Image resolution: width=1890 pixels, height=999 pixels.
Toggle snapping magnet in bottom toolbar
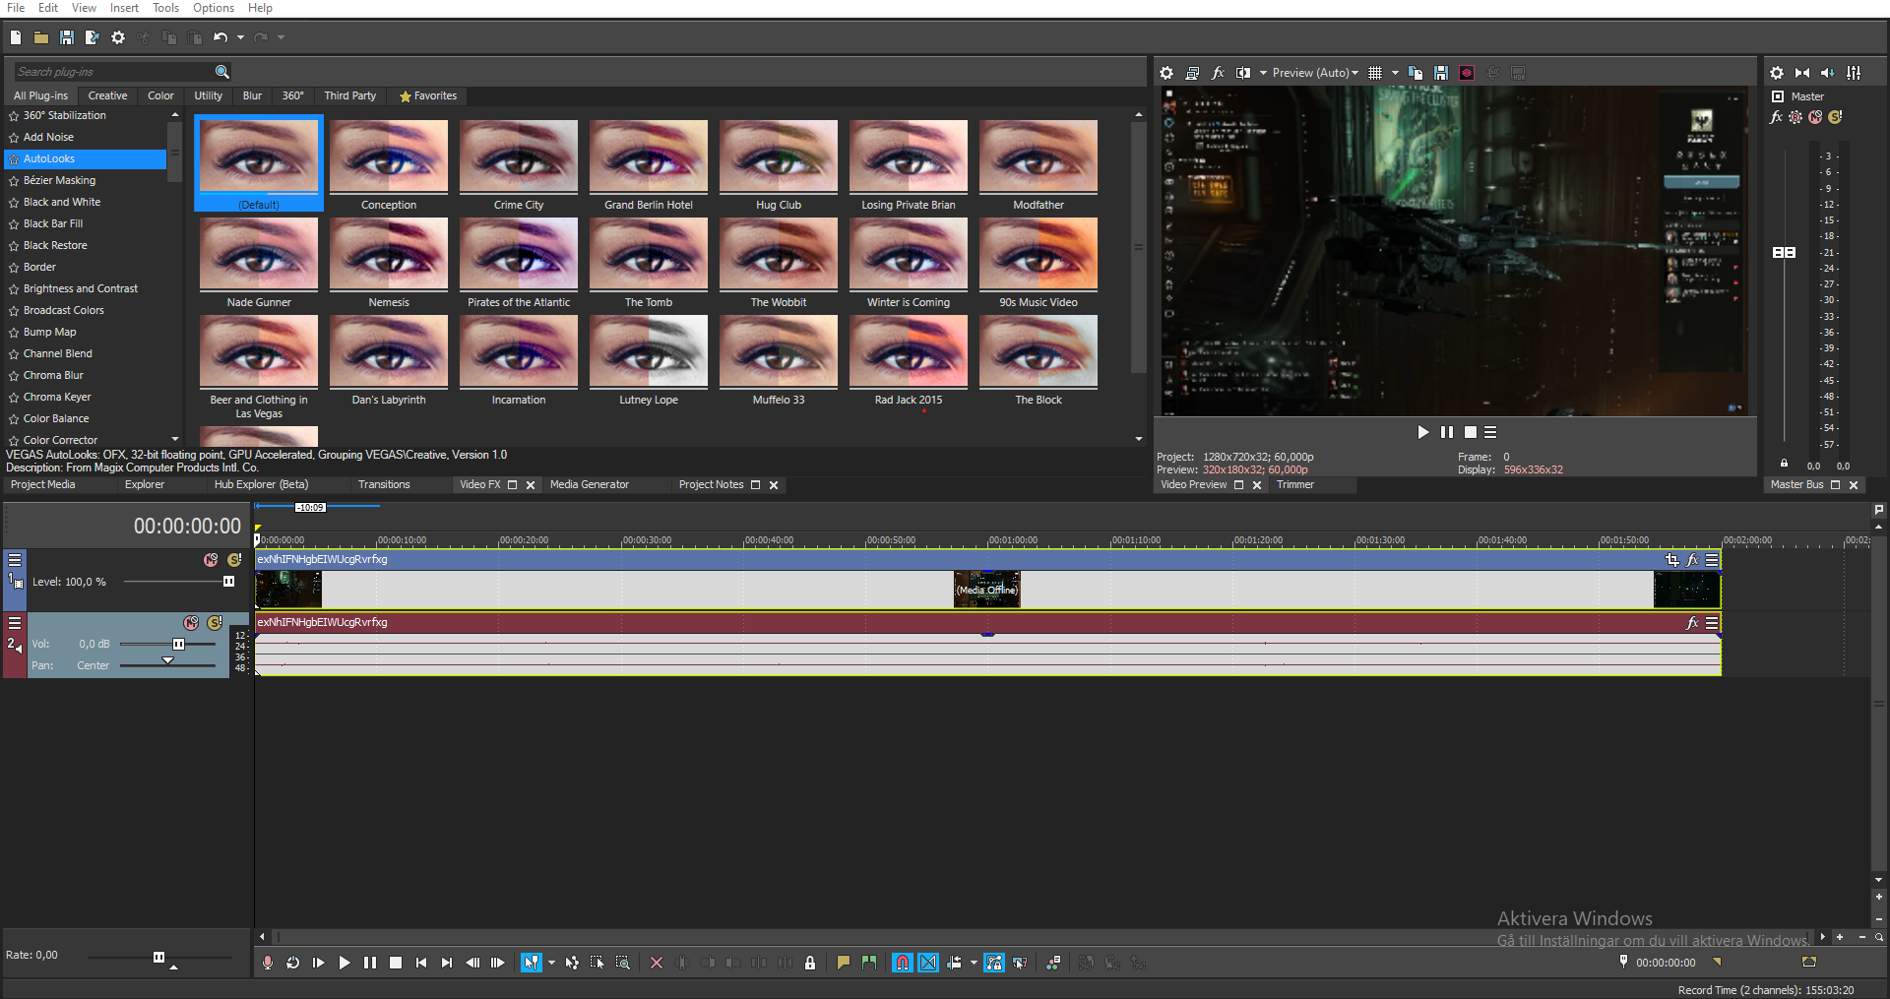click(902, 963)
